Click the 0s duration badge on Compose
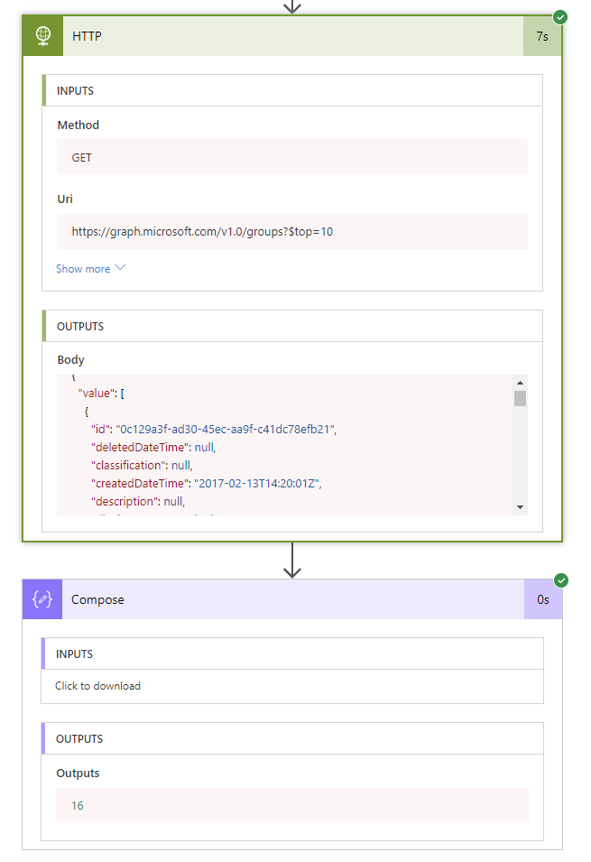The height and width of the screenshot is (862, 591). coord(542,599)
